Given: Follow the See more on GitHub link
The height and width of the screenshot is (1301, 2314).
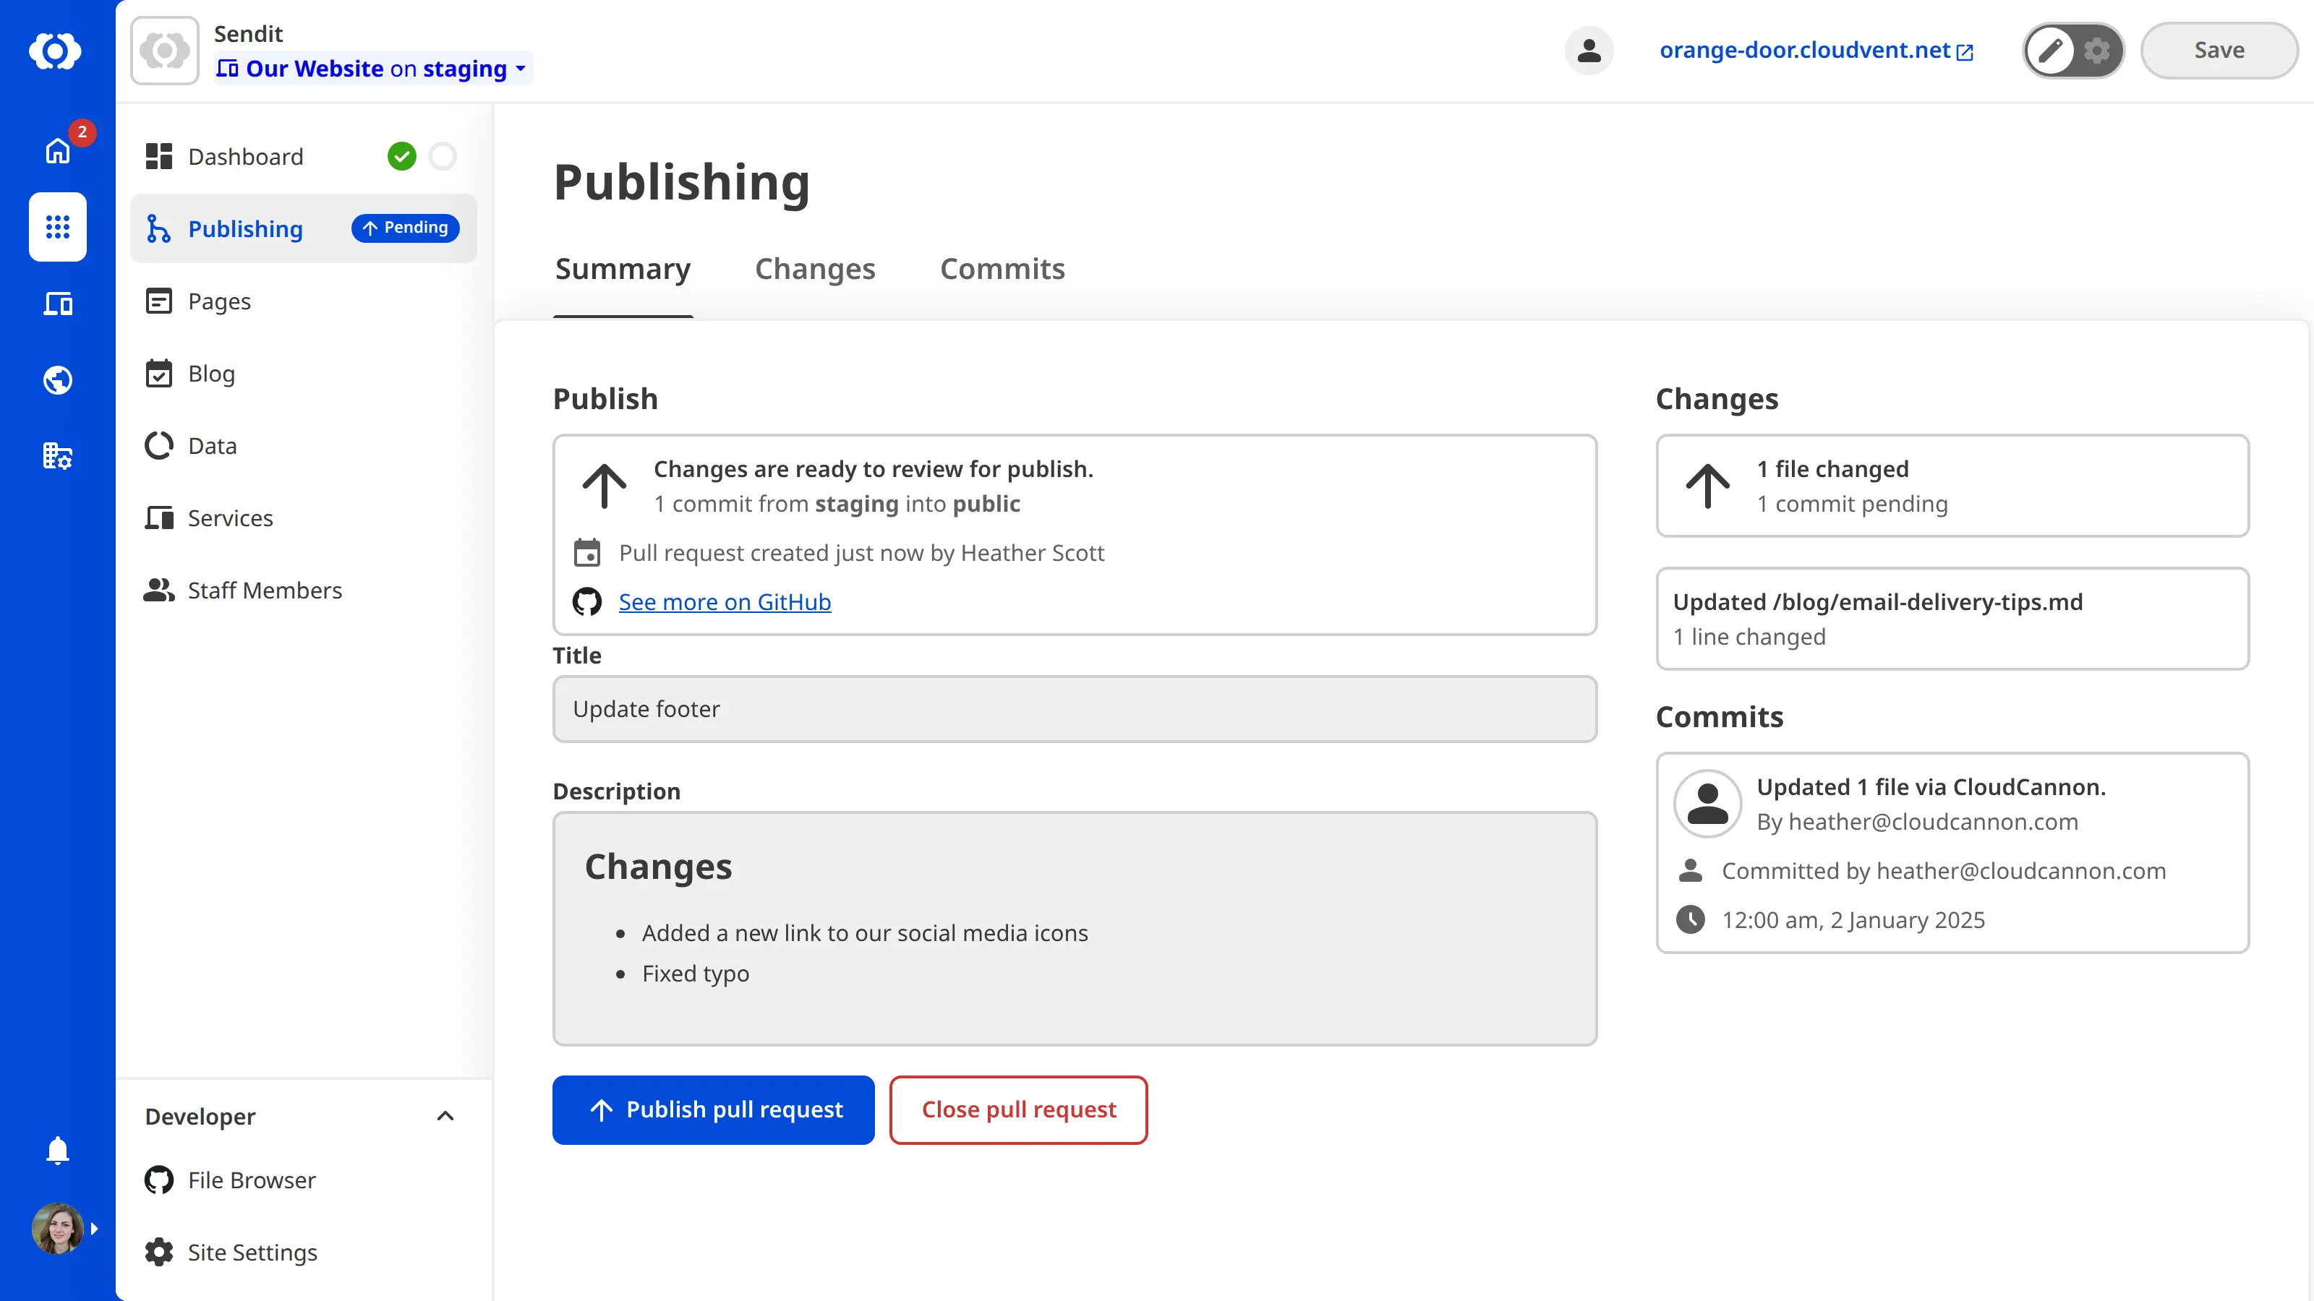Looking at the screenshot, I should (x=724, y=601).
